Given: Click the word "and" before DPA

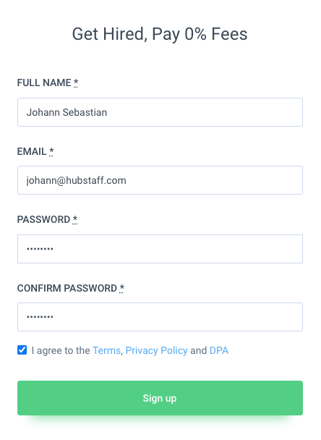Looking at the screenshot, I should (199, 350).
